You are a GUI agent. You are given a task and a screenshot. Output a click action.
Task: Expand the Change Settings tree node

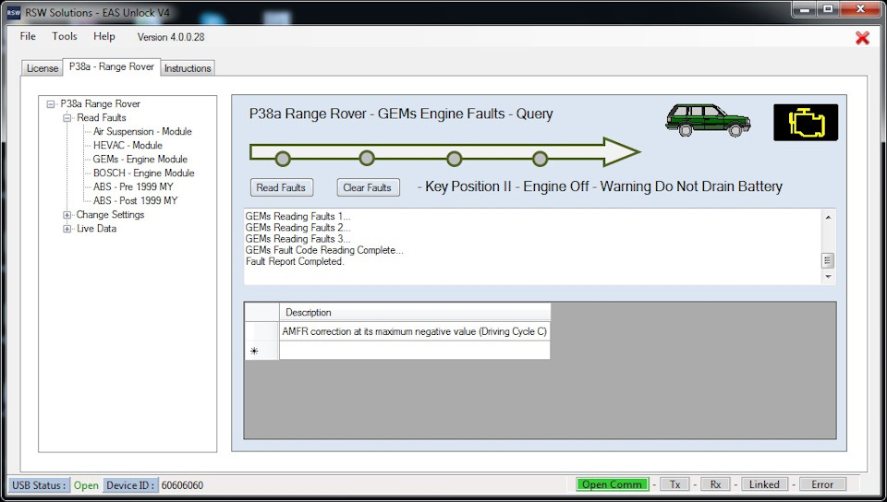(67, 215)
